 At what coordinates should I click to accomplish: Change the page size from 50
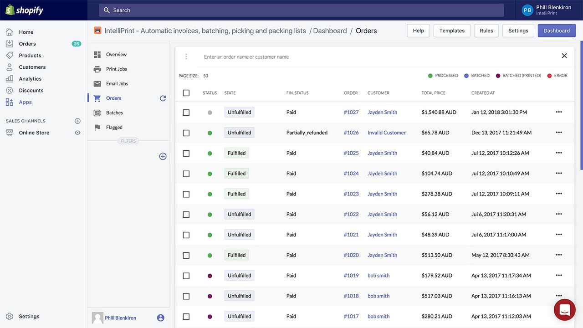point(205,76)
